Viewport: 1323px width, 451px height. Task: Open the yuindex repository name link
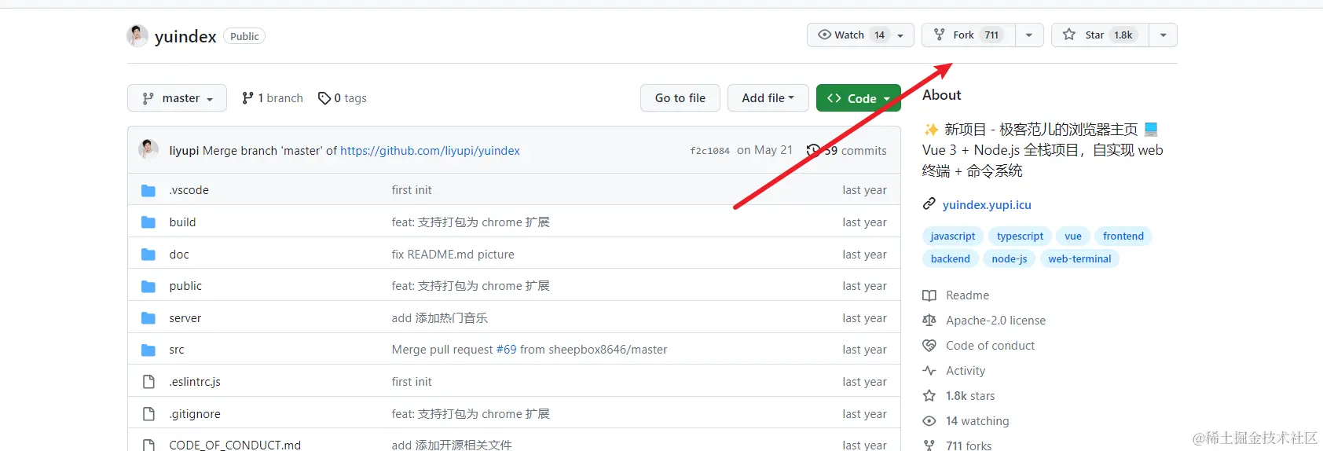(185, 36)
